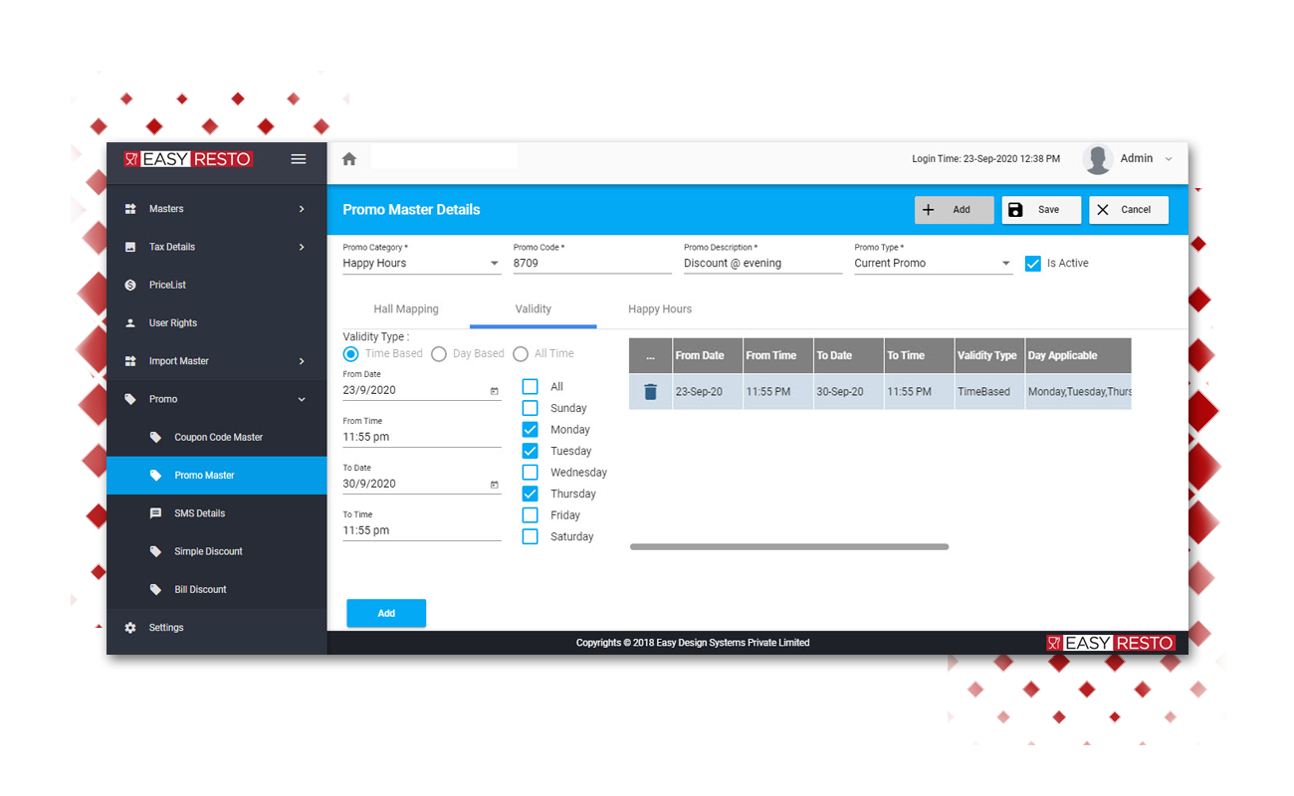
Task: Click the validity table horizontal scrollbar
Action: 789,546
